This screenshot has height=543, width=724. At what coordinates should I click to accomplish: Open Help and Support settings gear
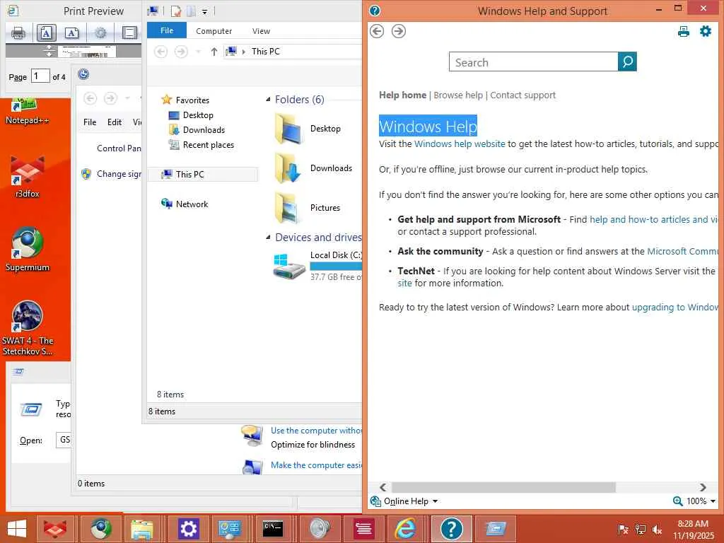[x=706, y=31]
